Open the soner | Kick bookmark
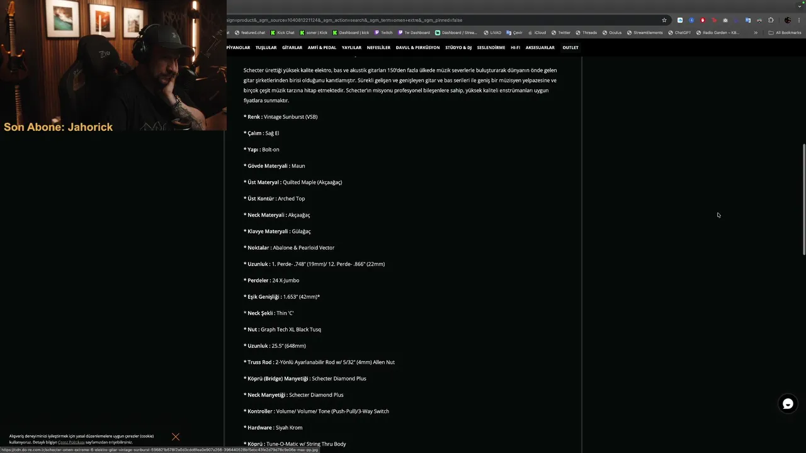806x453 pixels. coord(314,33)
